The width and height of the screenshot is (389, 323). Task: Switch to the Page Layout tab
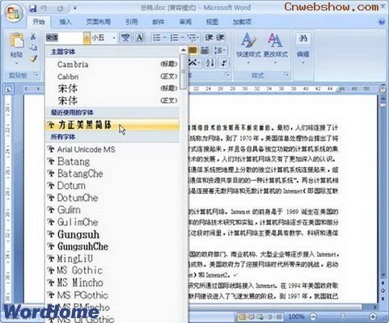coord(99,22)
